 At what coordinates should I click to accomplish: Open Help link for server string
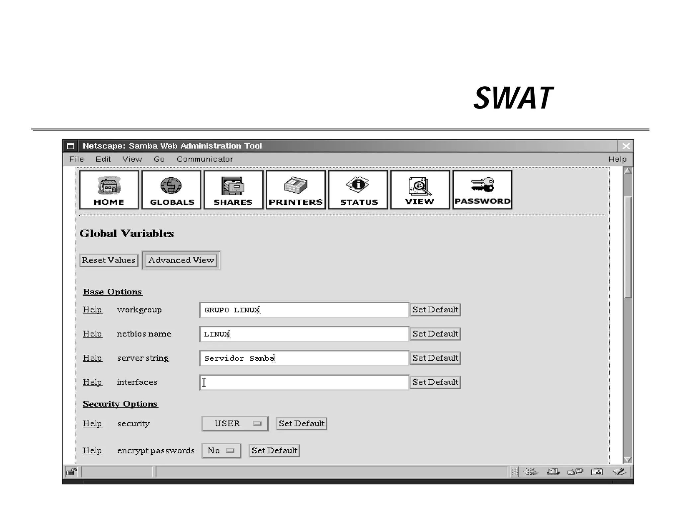(92, 358)
